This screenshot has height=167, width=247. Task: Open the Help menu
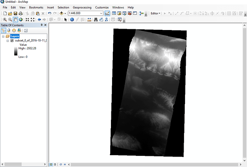tap(131, 8)
